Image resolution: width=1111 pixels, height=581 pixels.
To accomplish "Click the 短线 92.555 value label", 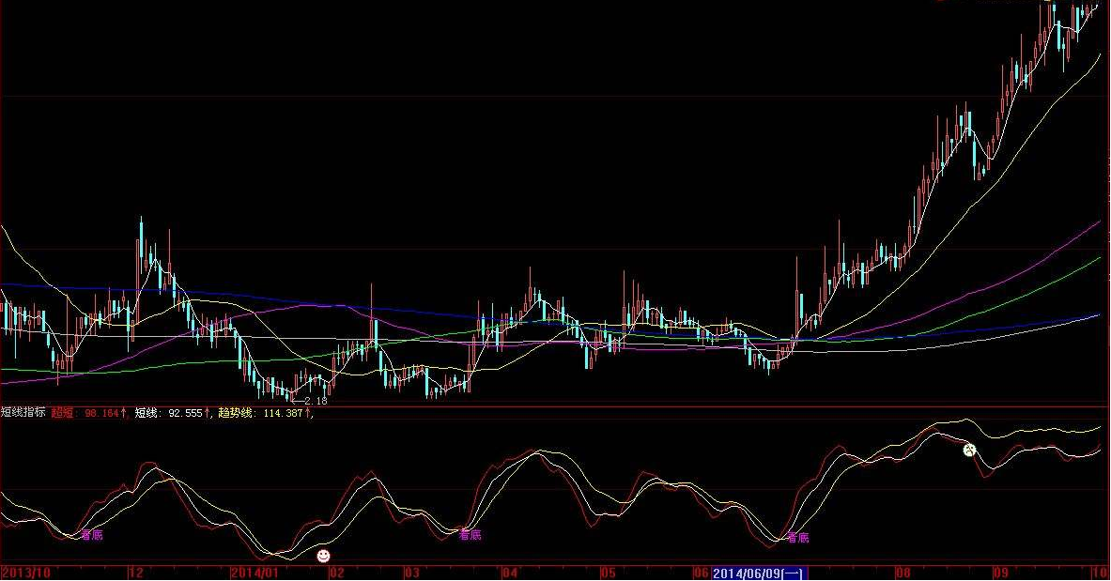I will 173,412.
